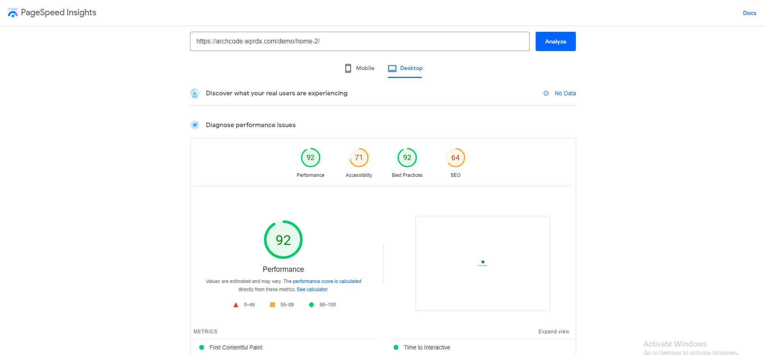Click the Accessibility label under score 71

(x=359, y=175)
